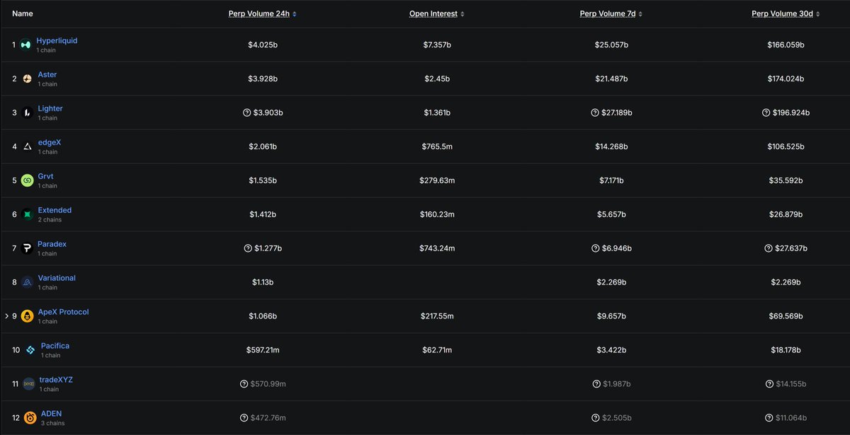The width and height of the screenshot is (850, 435).
Task: Click the info icon next to Paradex $27.637b
Action: [769, 248]
